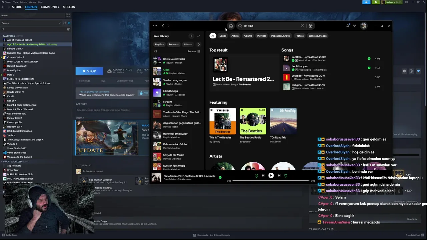This screenshot has height=240, width=427.
Task: Toggle Steam ready-to-play filter icon
Action: click(x=69, y=23)
